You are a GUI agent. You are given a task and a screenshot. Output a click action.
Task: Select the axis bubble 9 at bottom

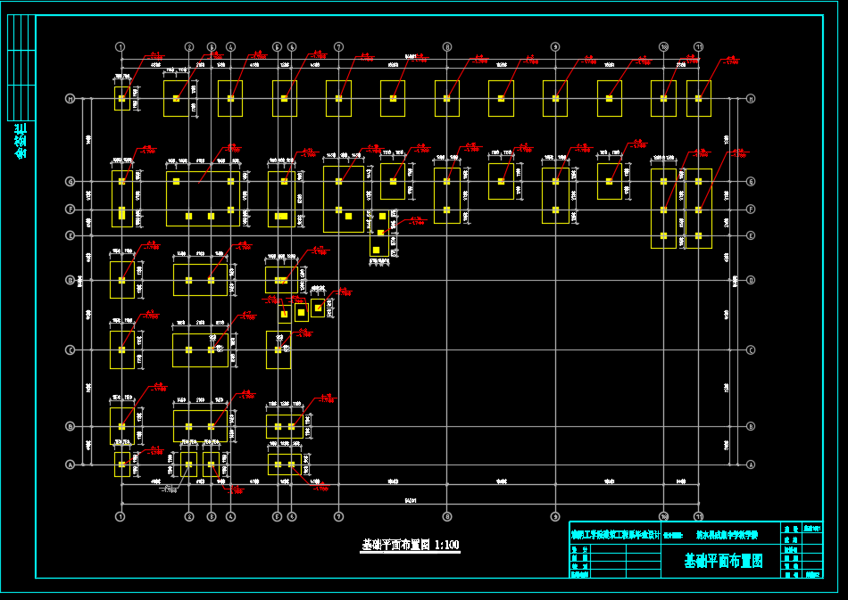555,516
